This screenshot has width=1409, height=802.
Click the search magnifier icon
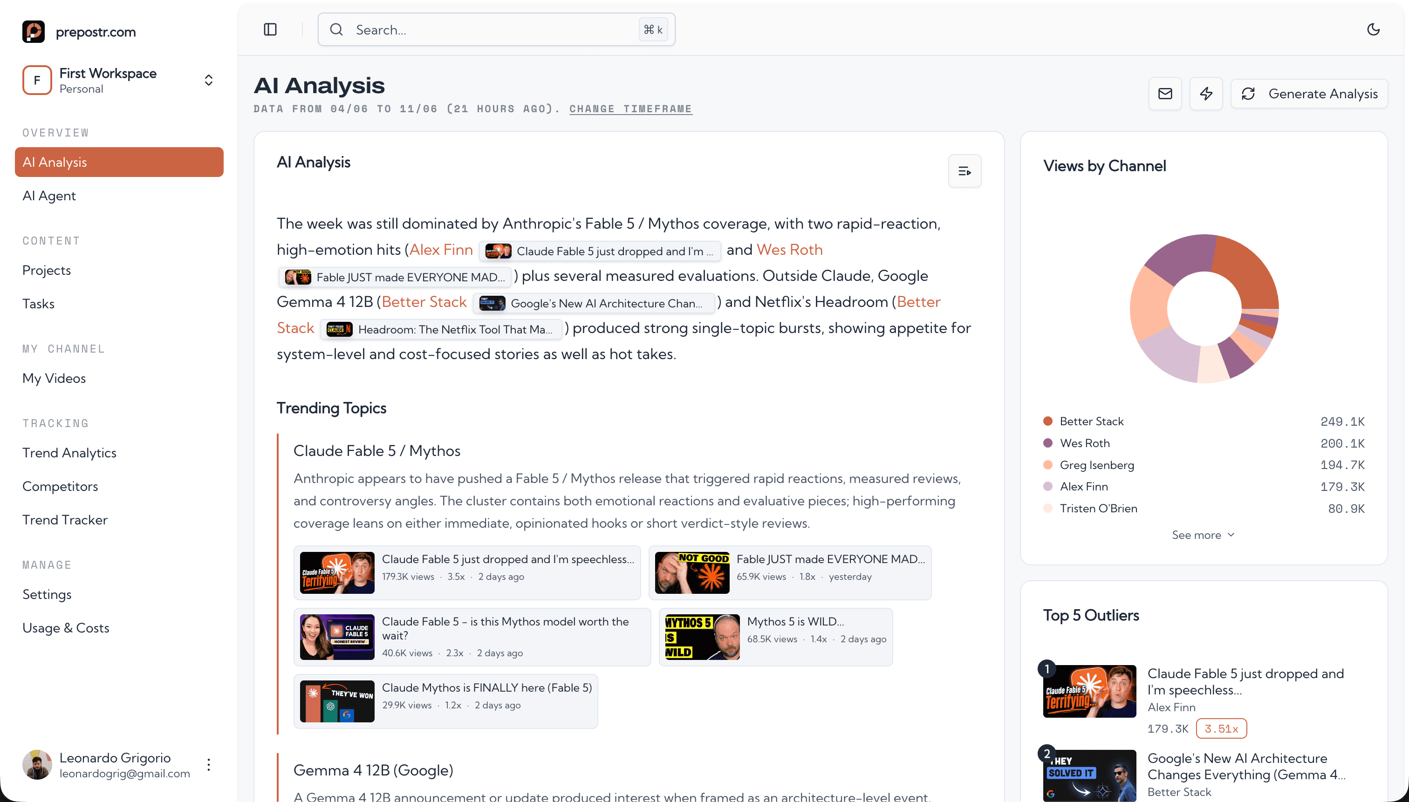[336, 29]
